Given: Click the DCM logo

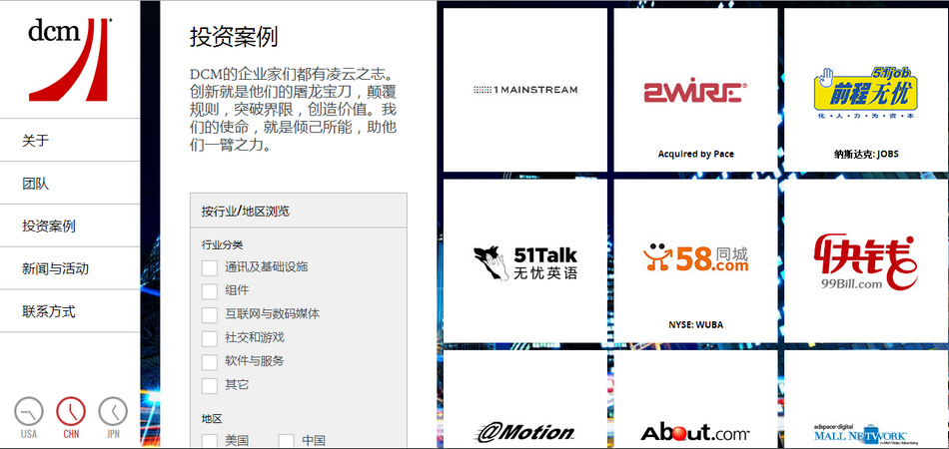Looking at the screenshot, I should (x=70, y=59).
